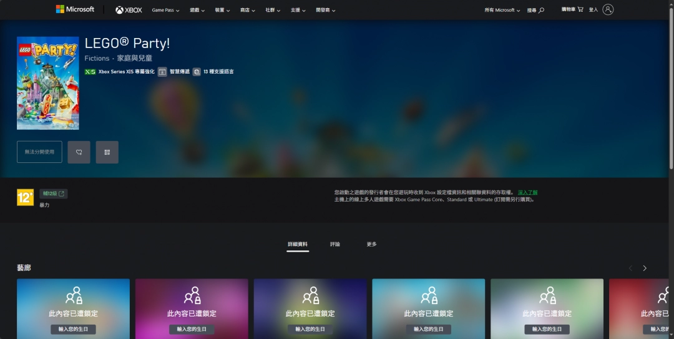
Task: Switch to the 詳細資料 tab
Action: point(298,244)
